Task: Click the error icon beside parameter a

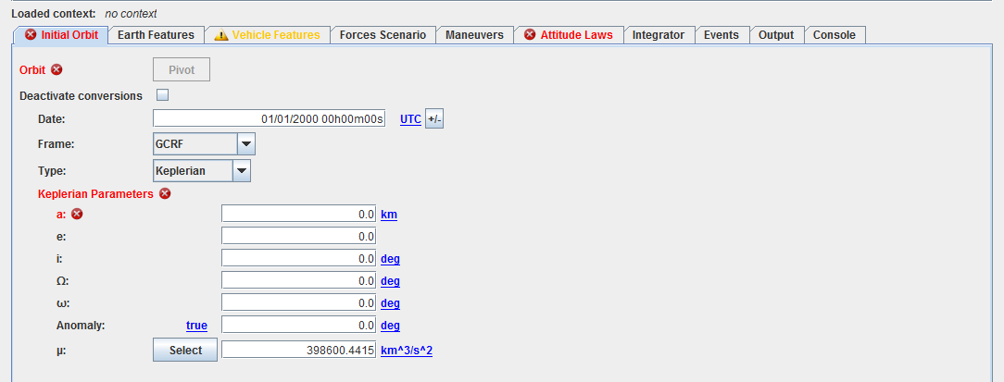Action: click(77, 215)
